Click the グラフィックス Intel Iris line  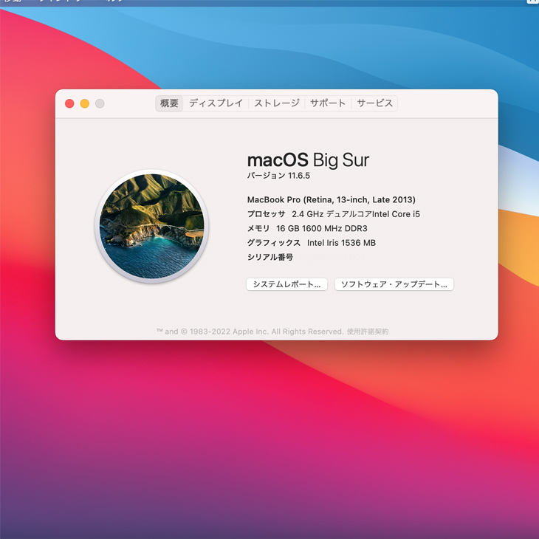(312, 243)
